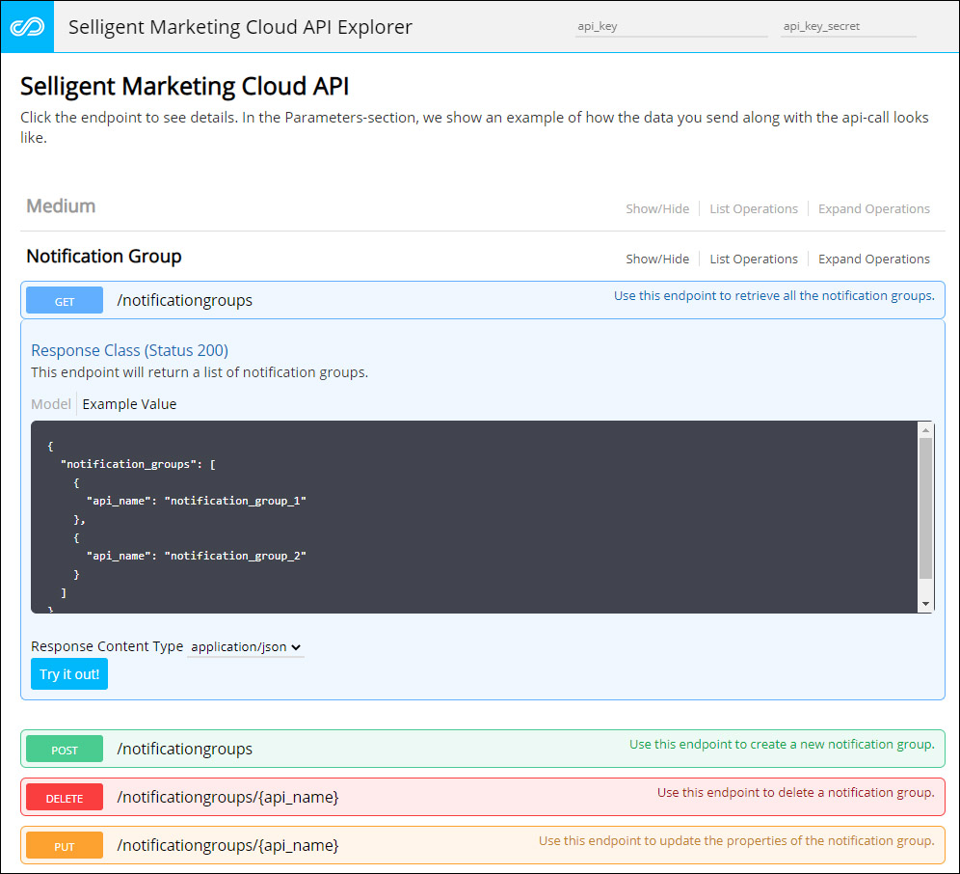960x874 pixels.
Task: Select the Try it out! button
Action: point(68,674)
